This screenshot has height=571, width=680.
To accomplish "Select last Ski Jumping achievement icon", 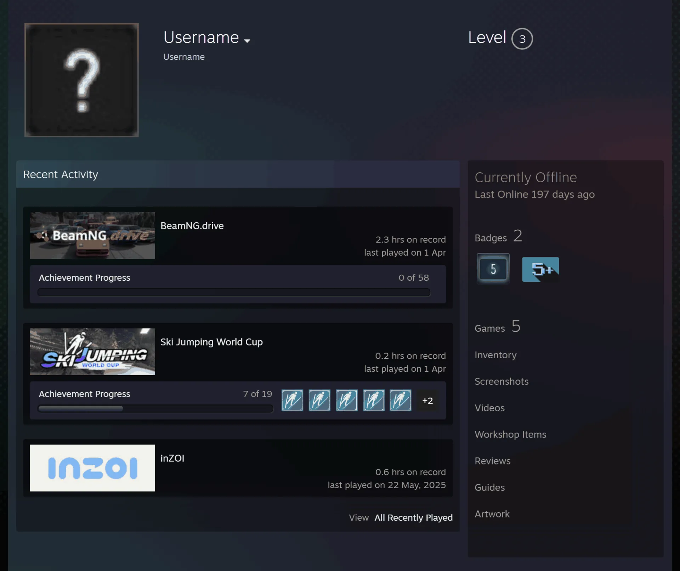I will tap(401, 400).
